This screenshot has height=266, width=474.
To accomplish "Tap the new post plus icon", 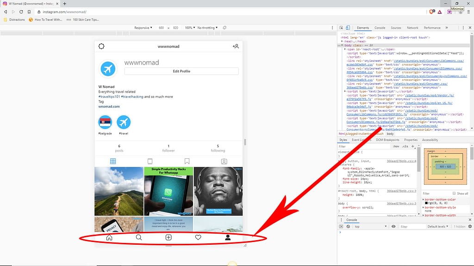I will 168,238.
